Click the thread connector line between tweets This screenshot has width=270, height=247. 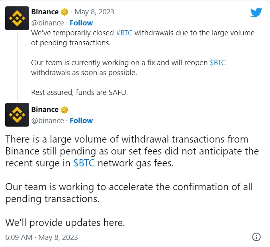(17, 66)
